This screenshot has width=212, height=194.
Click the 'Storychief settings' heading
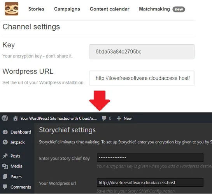(x=67, y=130)
